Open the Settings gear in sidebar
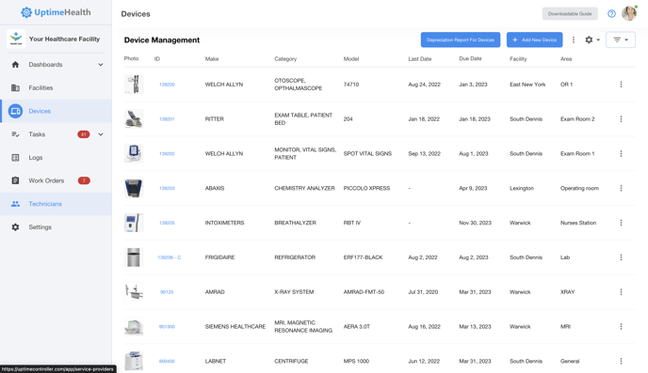The image size is (648, 373). (15, 227)
